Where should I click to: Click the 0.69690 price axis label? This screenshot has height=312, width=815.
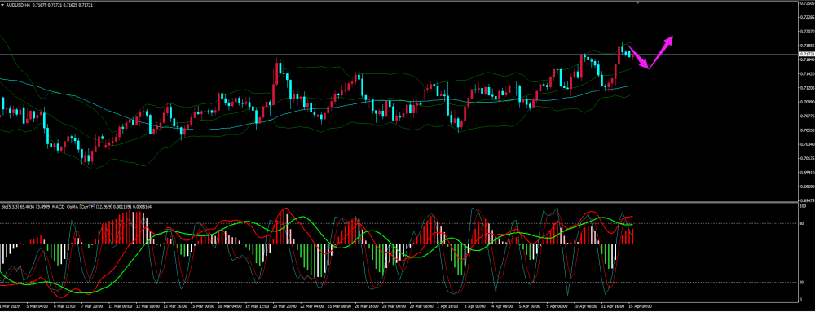tap(807, 187)
